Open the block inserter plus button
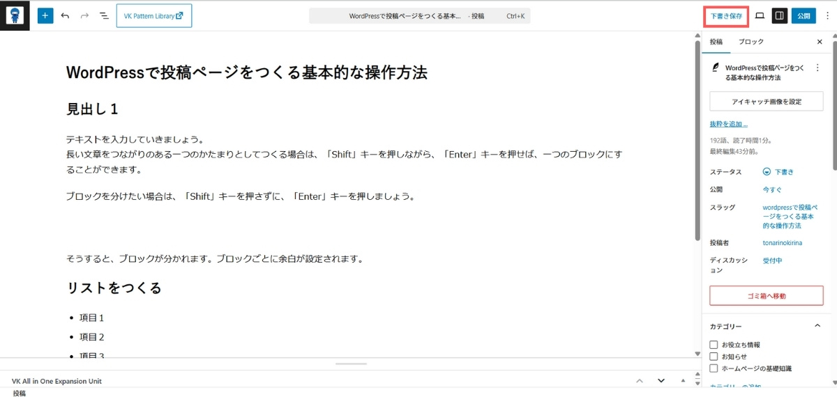The width and height of the screenshot is (837, 397). point(45,15)
